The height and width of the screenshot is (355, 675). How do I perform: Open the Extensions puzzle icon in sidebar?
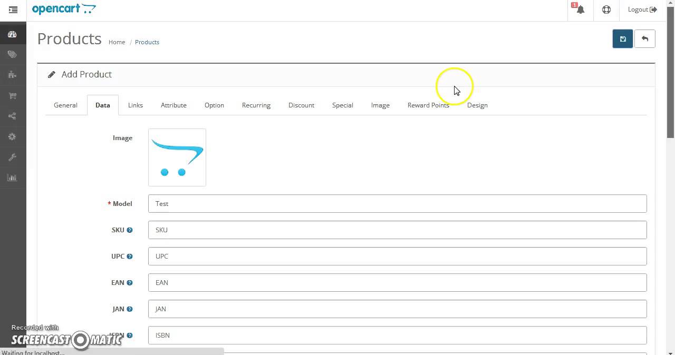(x=13, y=75)
